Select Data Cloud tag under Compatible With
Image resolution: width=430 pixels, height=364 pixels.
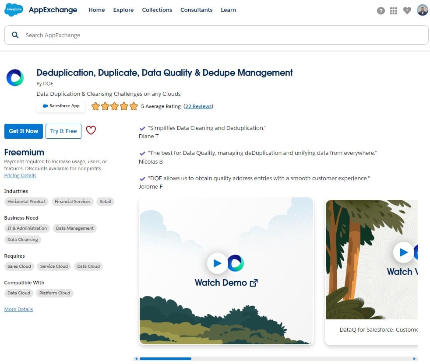point(19,293)
